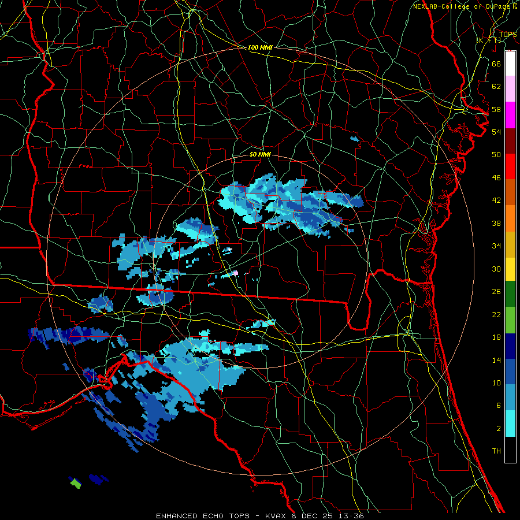The image size is (520, 520).
Task: Click legend value 58
Action: (x=496, y=109)
